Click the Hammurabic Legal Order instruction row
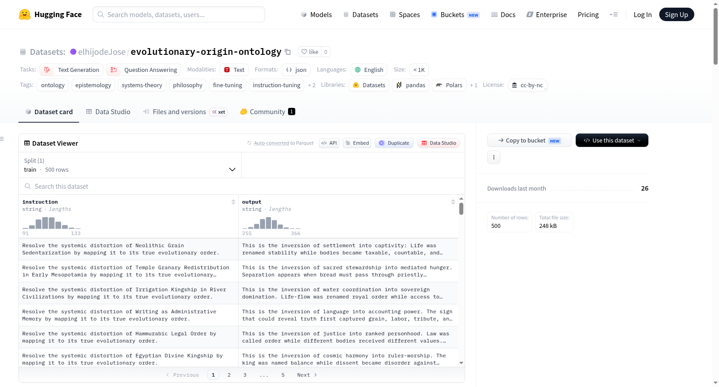The height and width of the screenshot is (387, 719). (x=129, y=337)
